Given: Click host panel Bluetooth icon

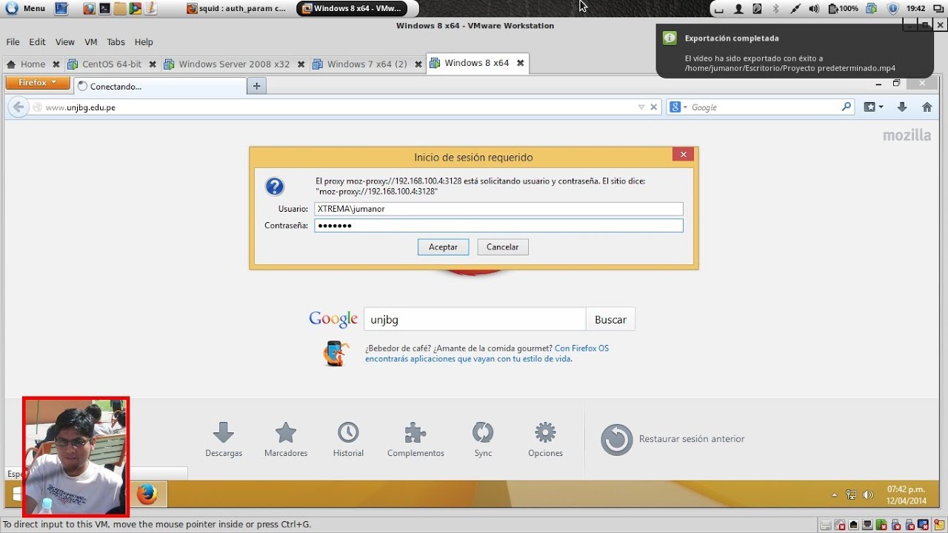Looking at the screenshot, I should pyautogui.click(x=776, y=9).
